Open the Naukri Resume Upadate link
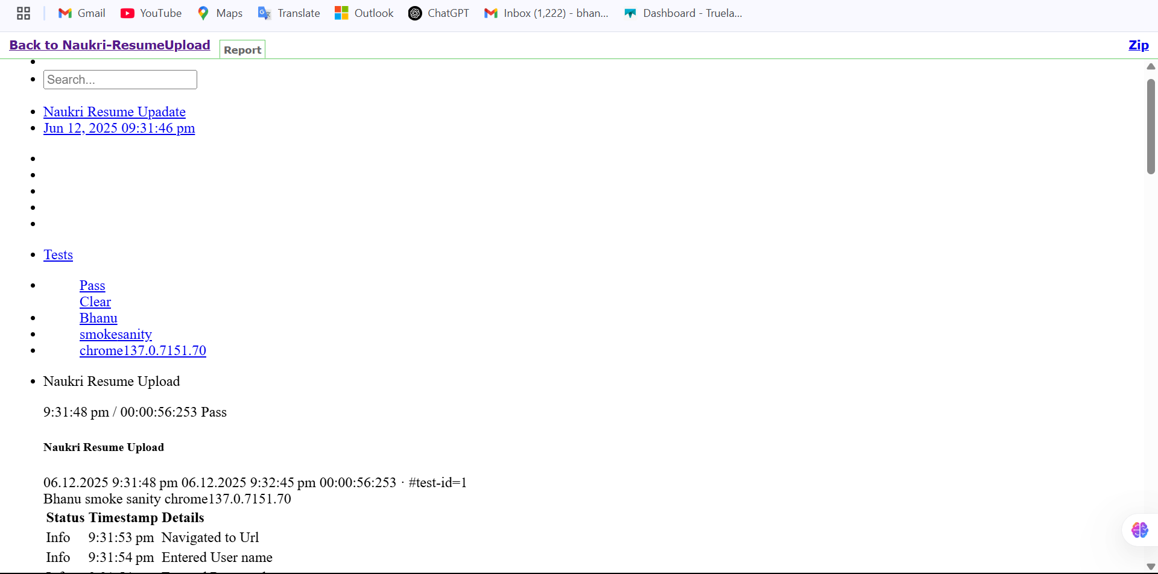This screenshot has width=1158, height=574. click(115, 112)
